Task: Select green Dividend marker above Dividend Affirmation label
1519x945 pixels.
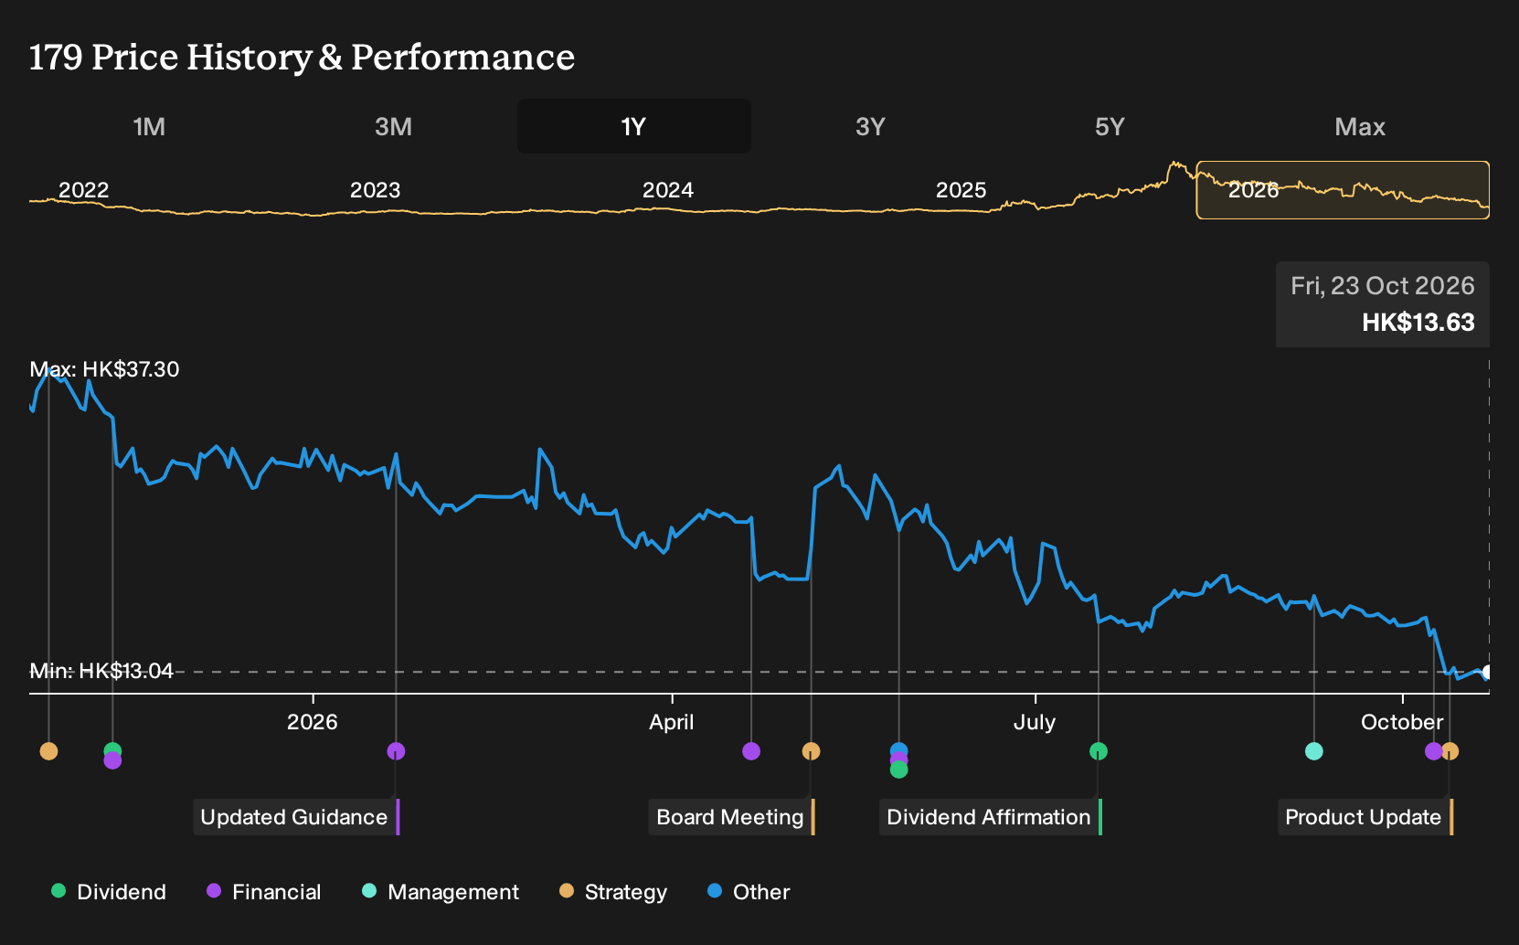Action: point(1099,751)
